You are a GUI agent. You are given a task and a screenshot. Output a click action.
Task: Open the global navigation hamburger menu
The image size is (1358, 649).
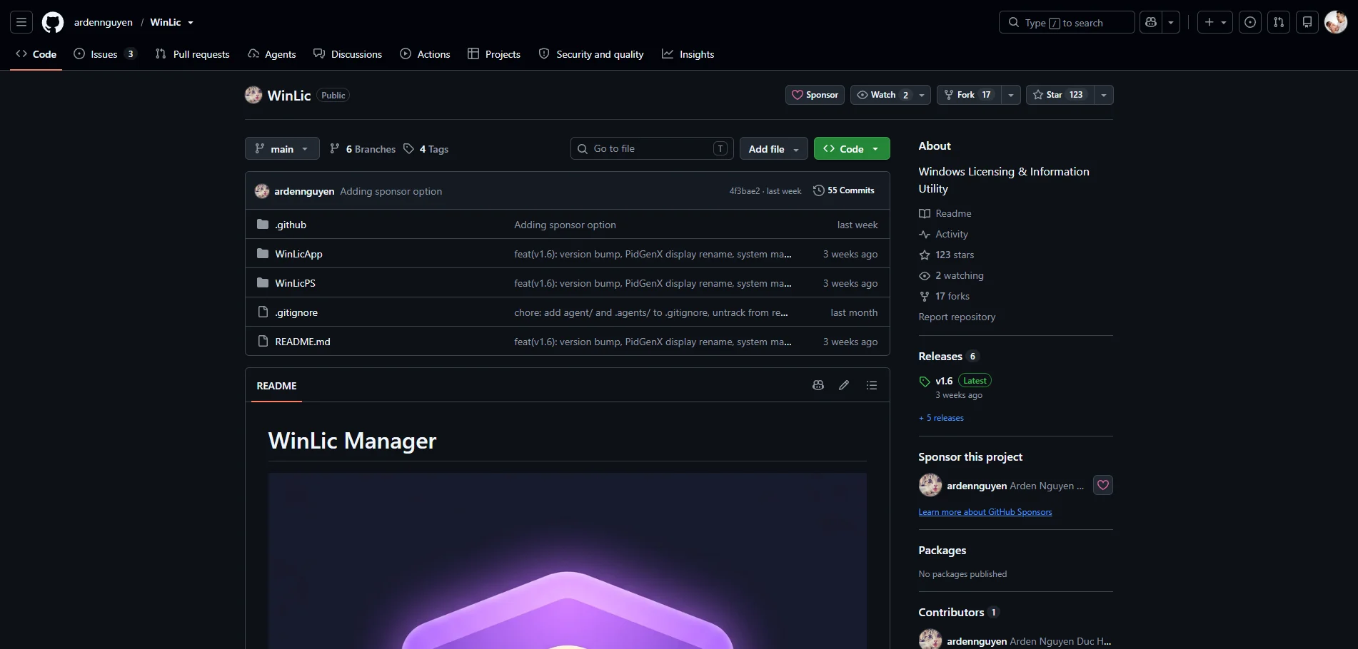click(21, 22)
